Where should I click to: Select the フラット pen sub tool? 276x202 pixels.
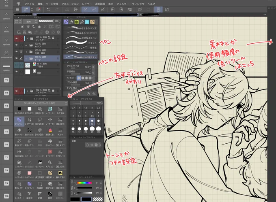(81, 43)
